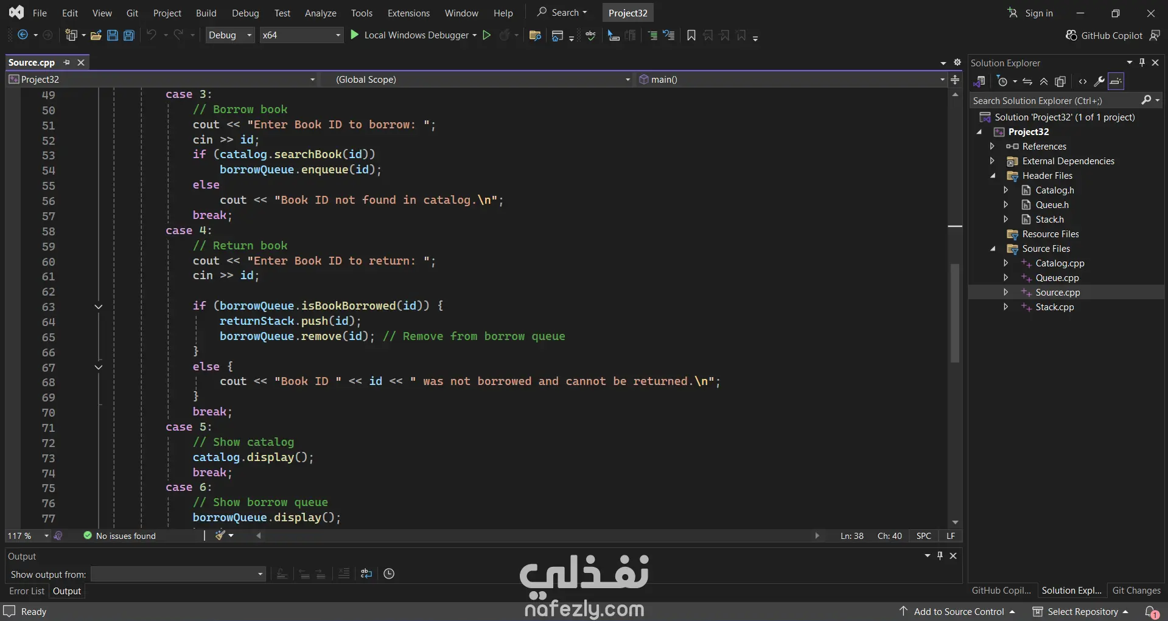Open the Debug menu
Viewport: 1168px width, 621px height.
click(245, 13)
